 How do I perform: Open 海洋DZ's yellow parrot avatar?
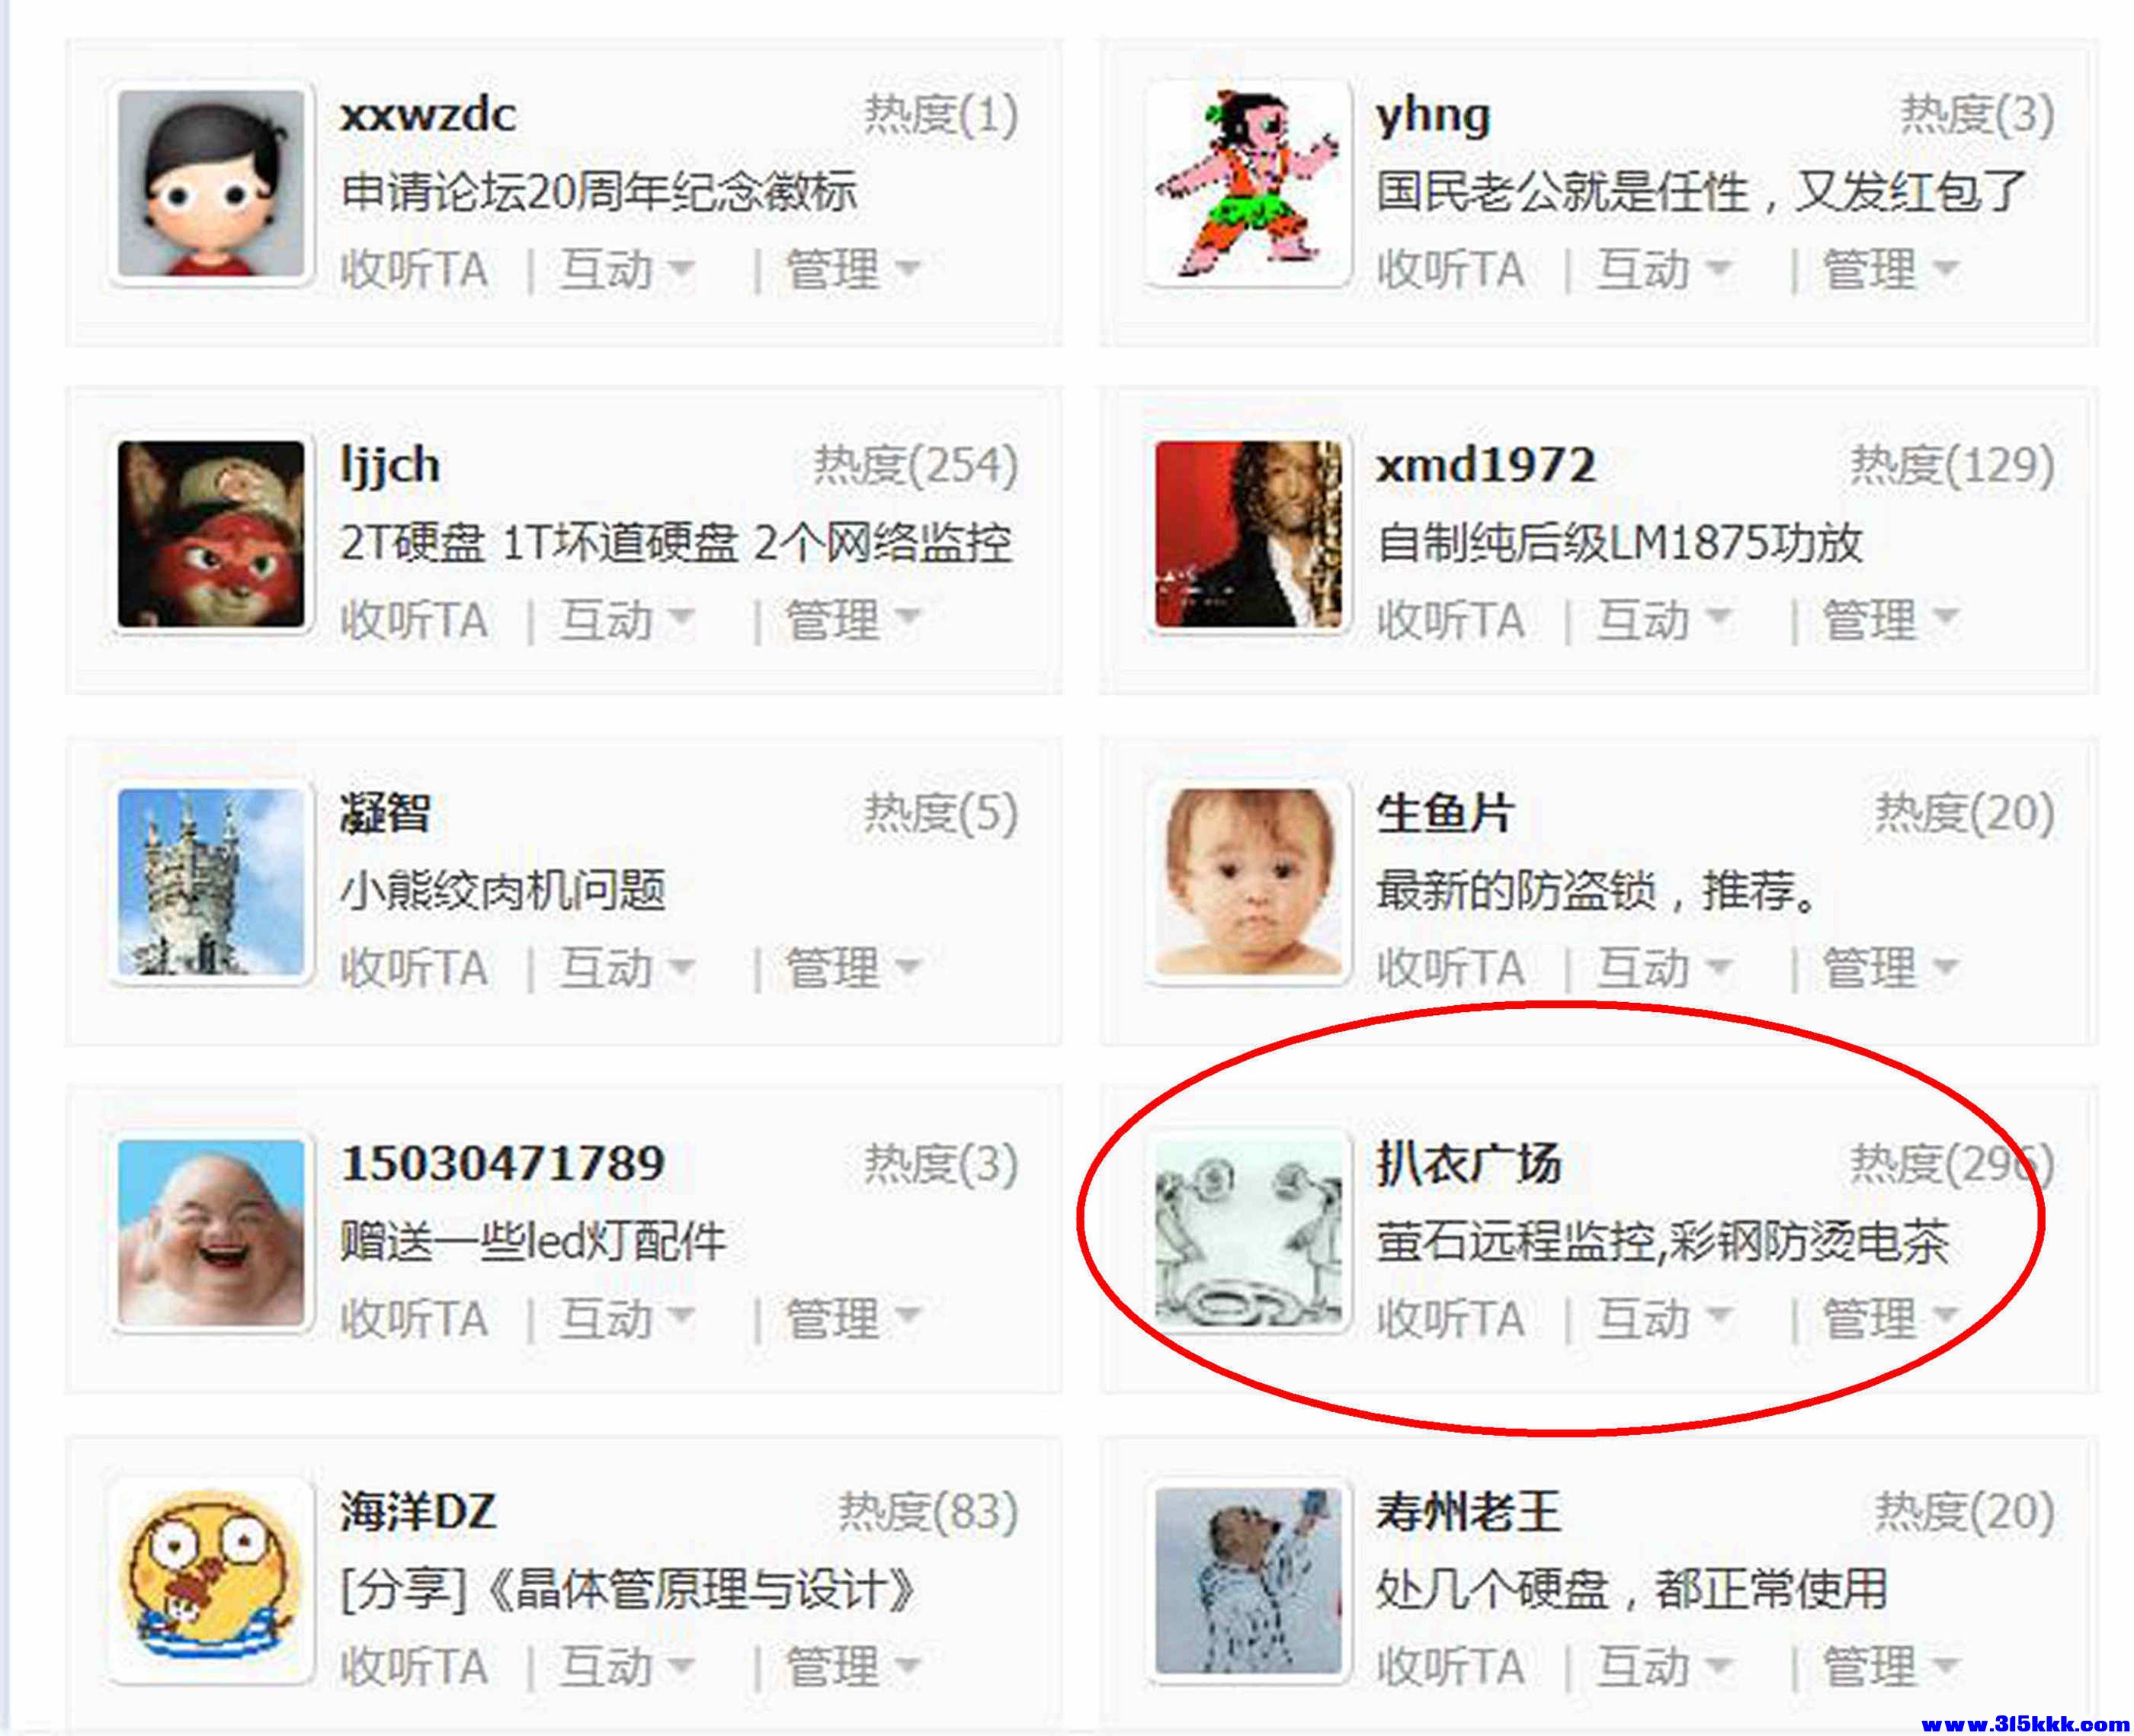point(211,1580)
